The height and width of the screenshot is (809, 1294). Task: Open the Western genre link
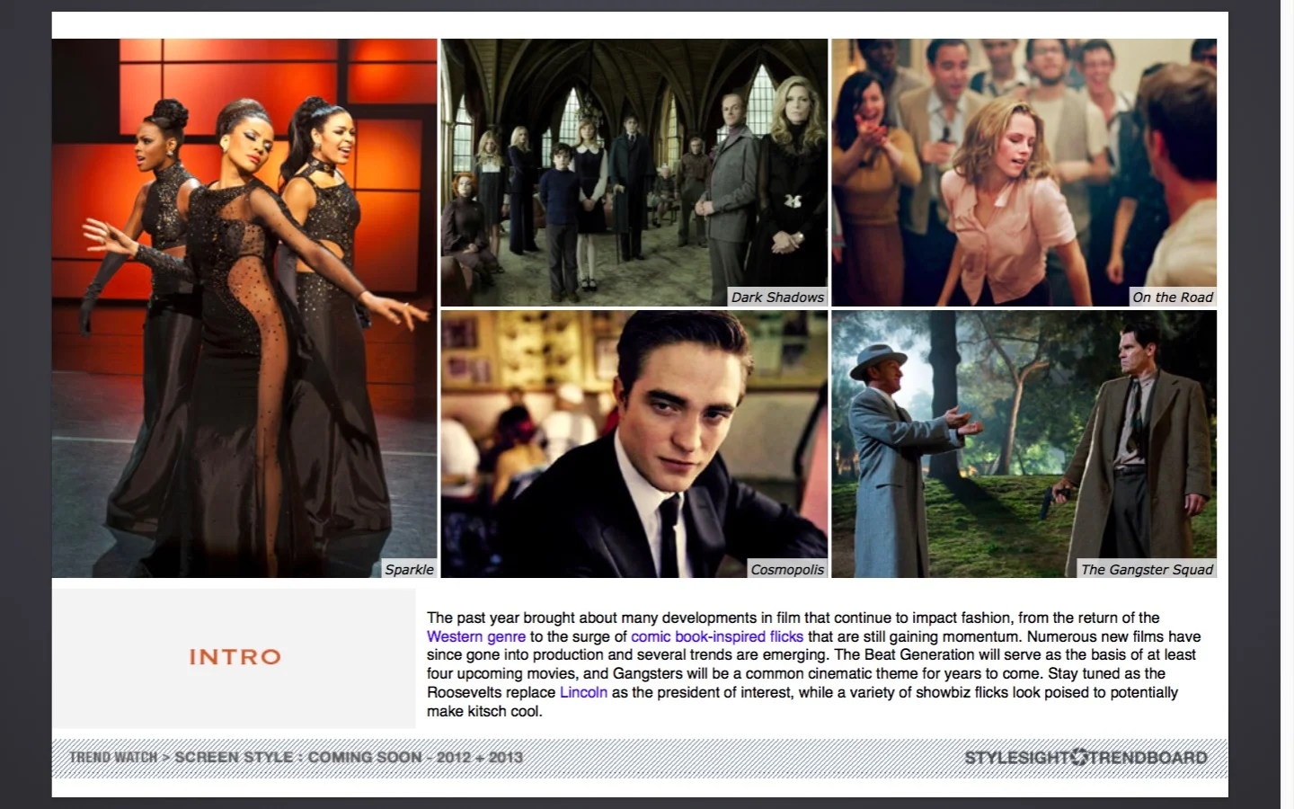tap(475, 636)
